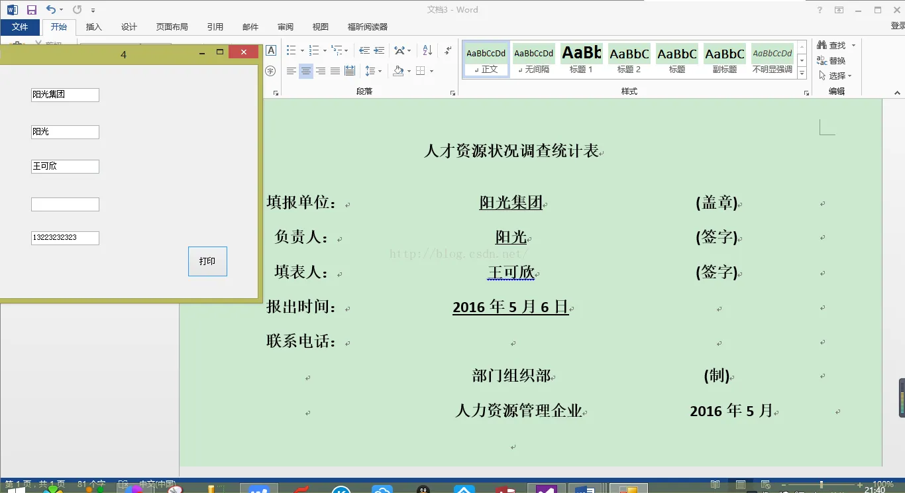The height and width of the screenshot is (493, 905).
Task: Switch to the 设计 Design tab
Action: tap(129, 27)
